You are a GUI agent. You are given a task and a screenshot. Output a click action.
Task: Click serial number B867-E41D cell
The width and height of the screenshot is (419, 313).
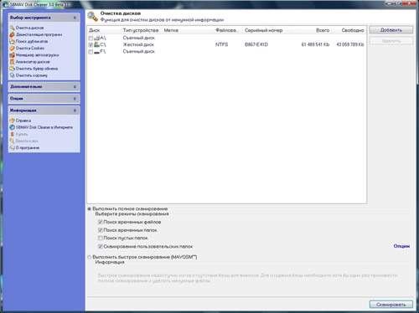[x=256, y=44]
